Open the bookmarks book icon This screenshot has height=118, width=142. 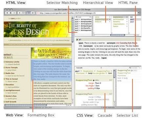23,13
